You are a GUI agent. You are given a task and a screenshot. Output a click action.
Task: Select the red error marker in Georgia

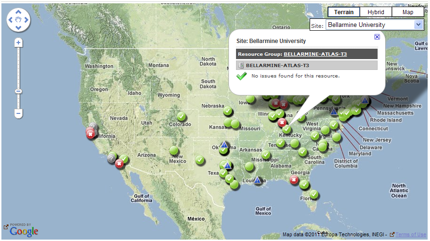294,180
